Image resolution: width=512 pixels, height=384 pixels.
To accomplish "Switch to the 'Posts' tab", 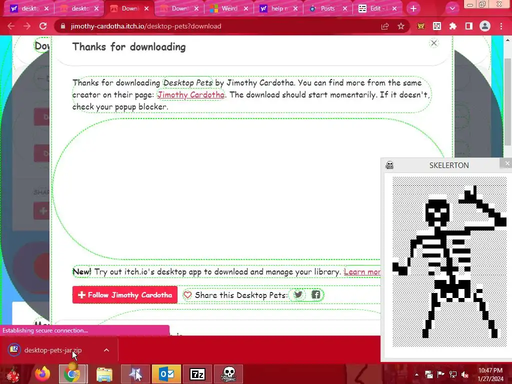I will 328,9.
